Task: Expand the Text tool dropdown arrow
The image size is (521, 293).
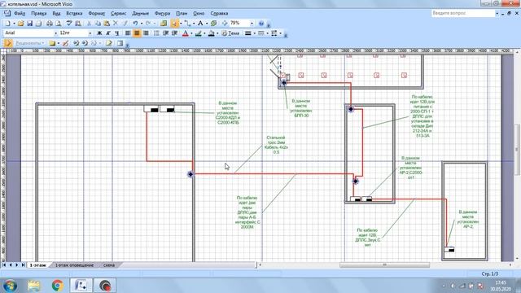Action: pos(206,24)
